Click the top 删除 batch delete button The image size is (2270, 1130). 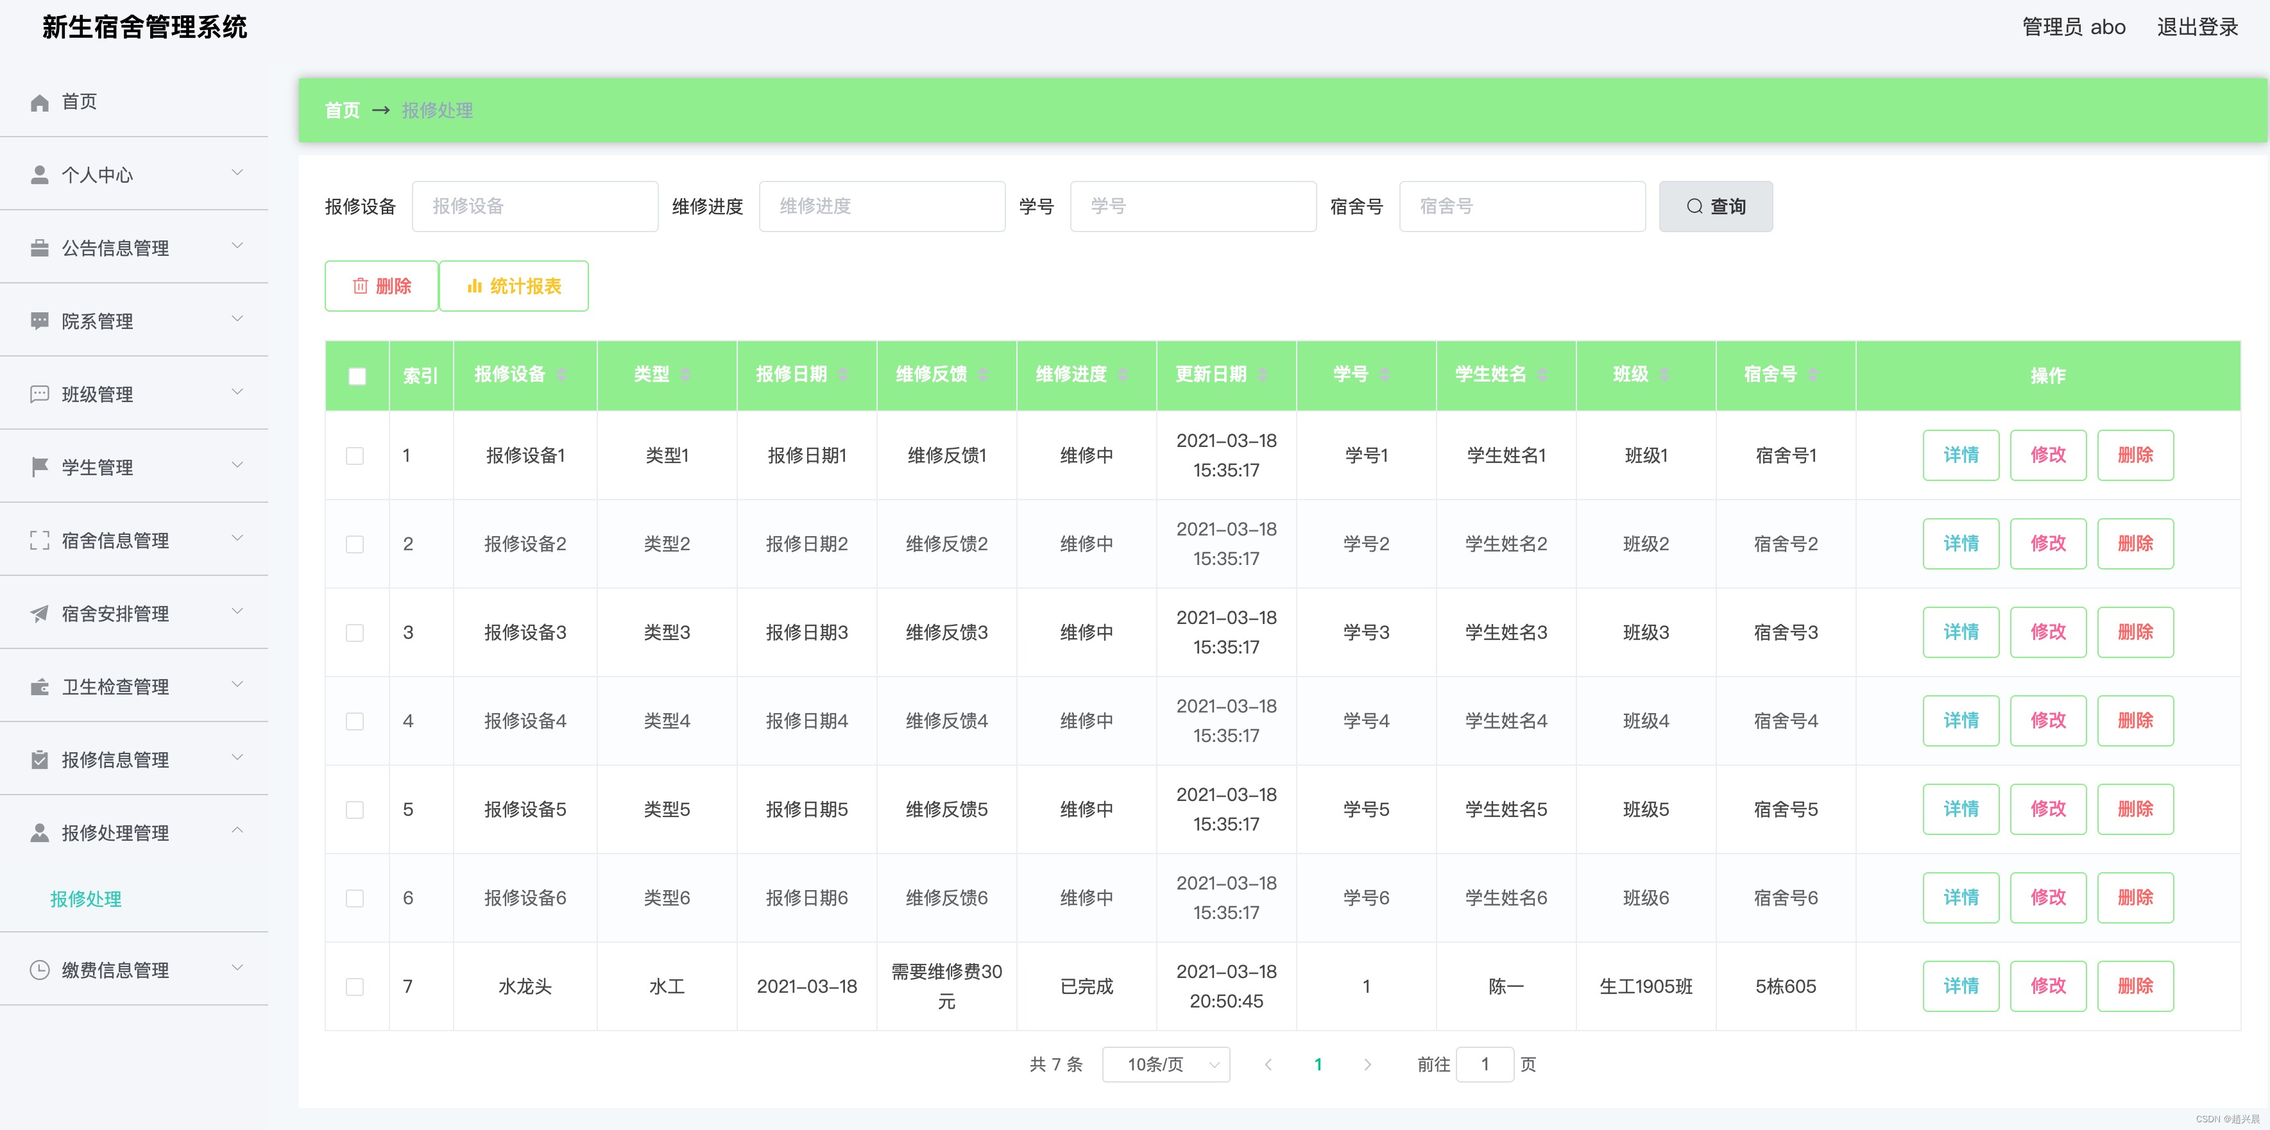coord(382,286)
